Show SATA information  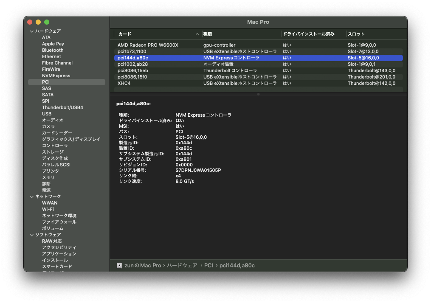tap(48, 95)
